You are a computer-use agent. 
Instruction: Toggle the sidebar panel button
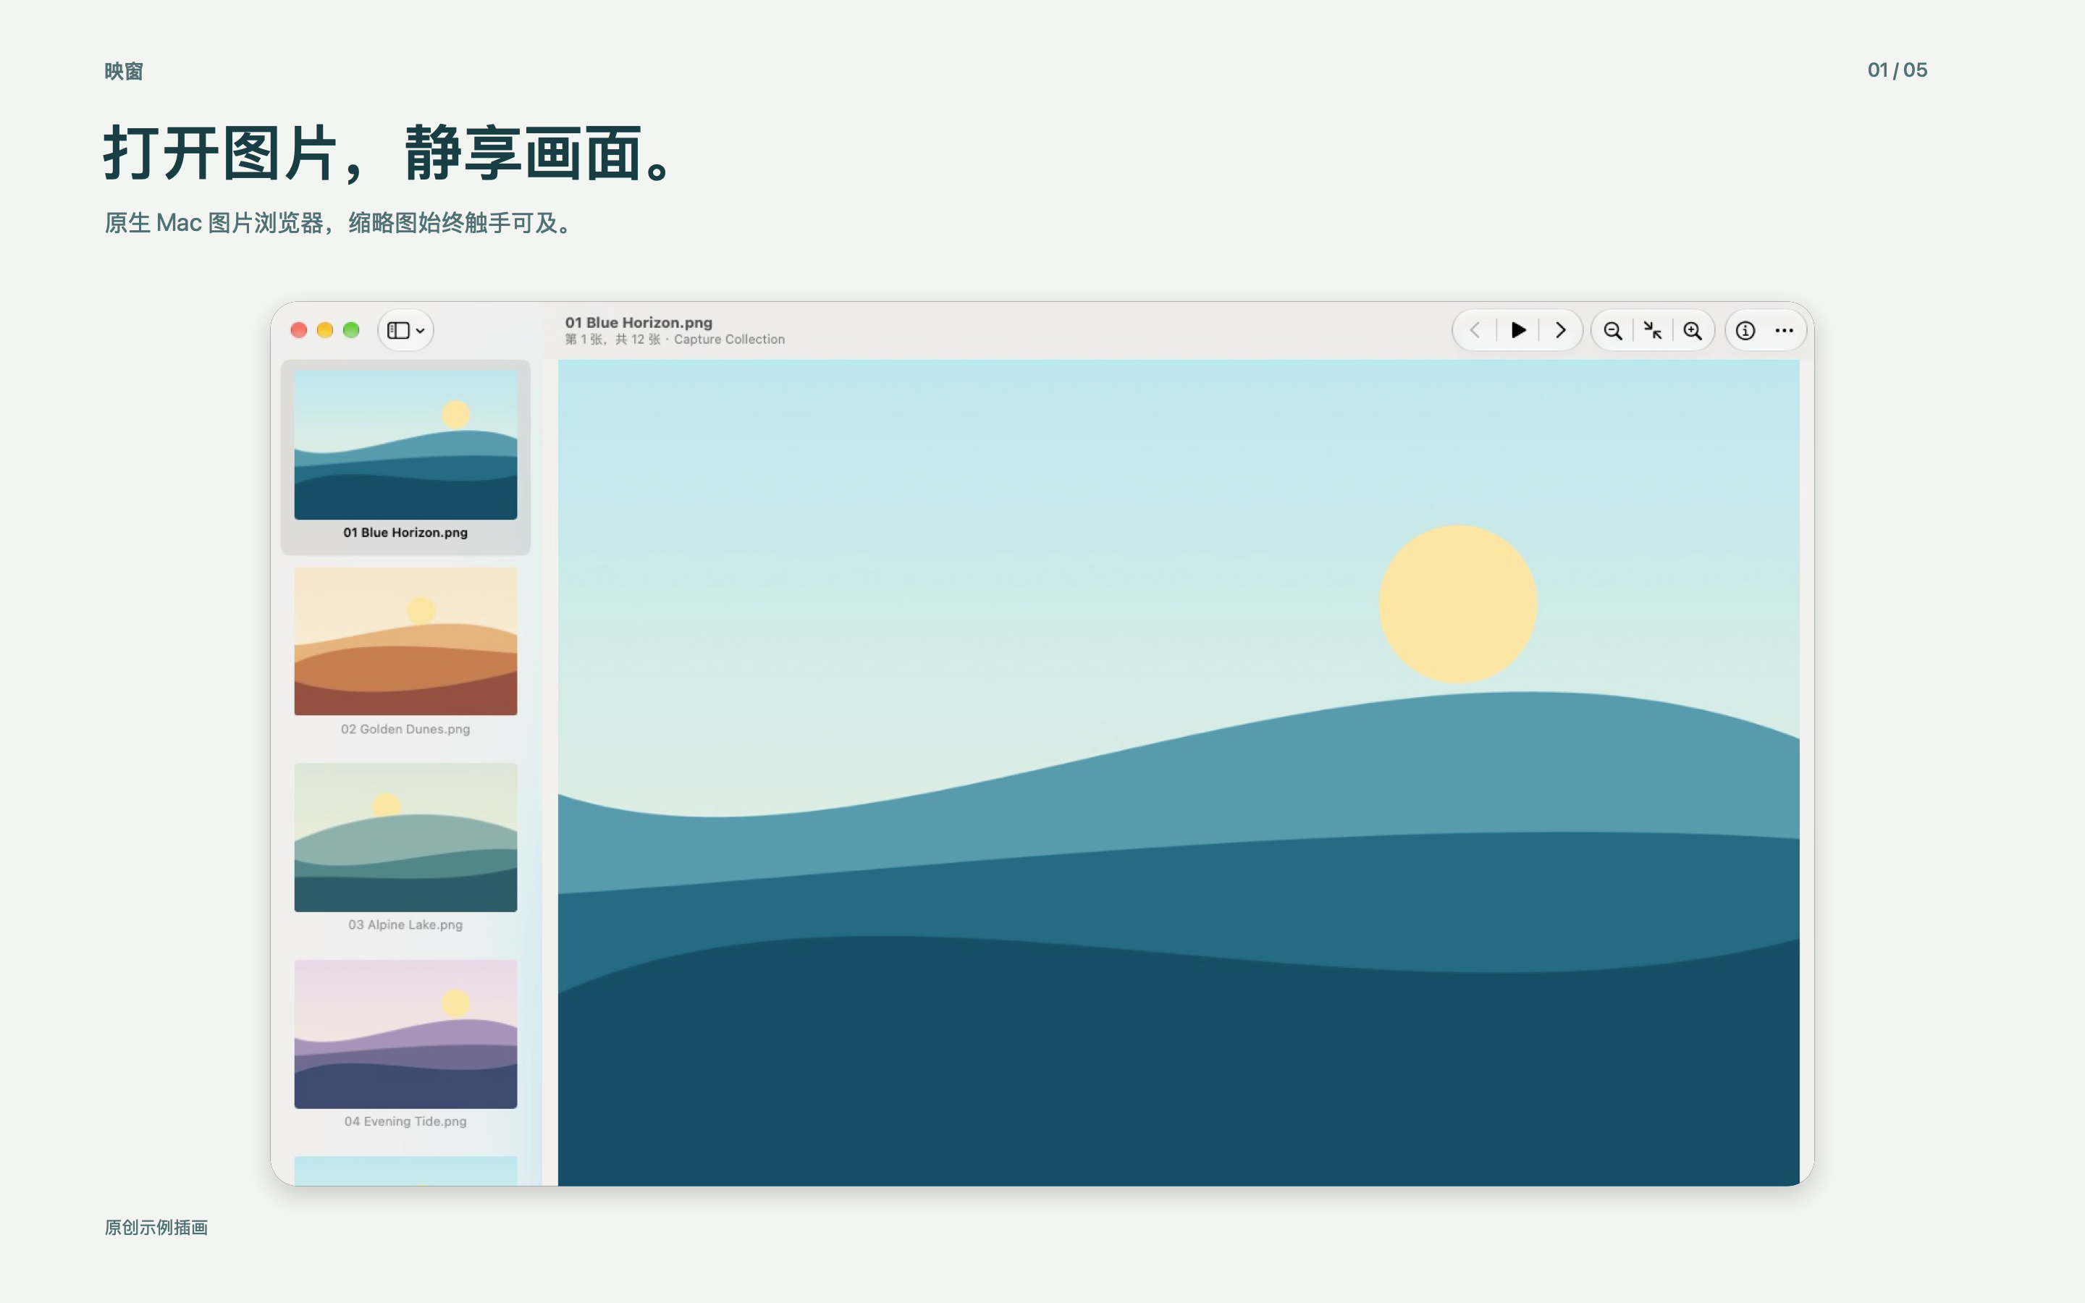[398, 331]
